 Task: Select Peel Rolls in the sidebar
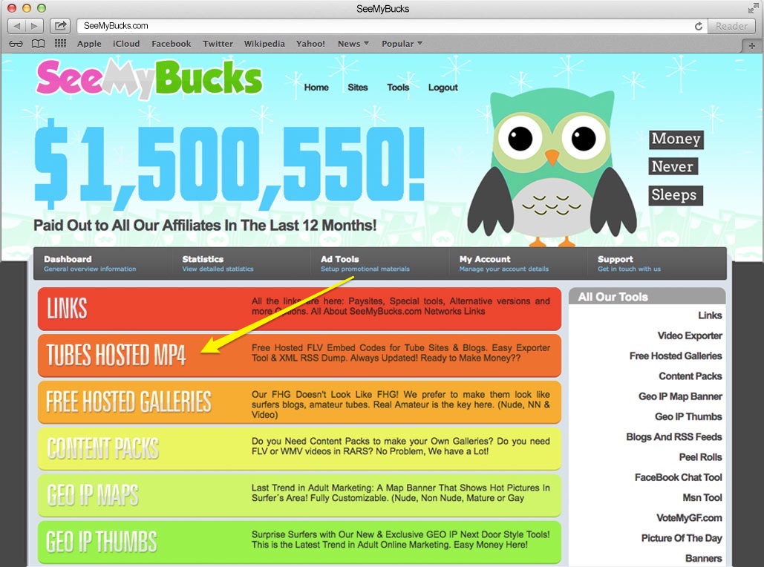click(700, 457)
